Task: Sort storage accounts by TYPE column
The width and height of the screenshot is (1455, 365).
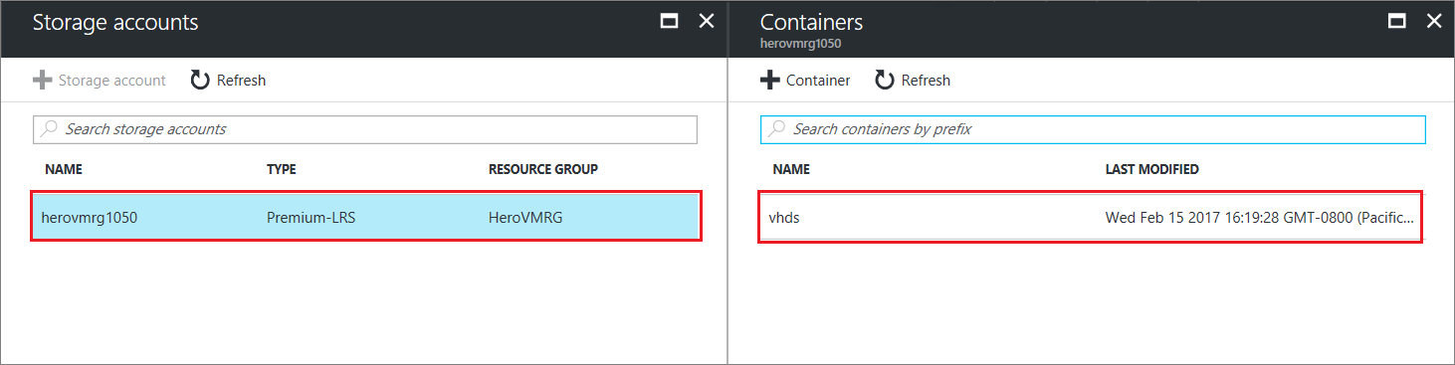Action: pos(282,169)
